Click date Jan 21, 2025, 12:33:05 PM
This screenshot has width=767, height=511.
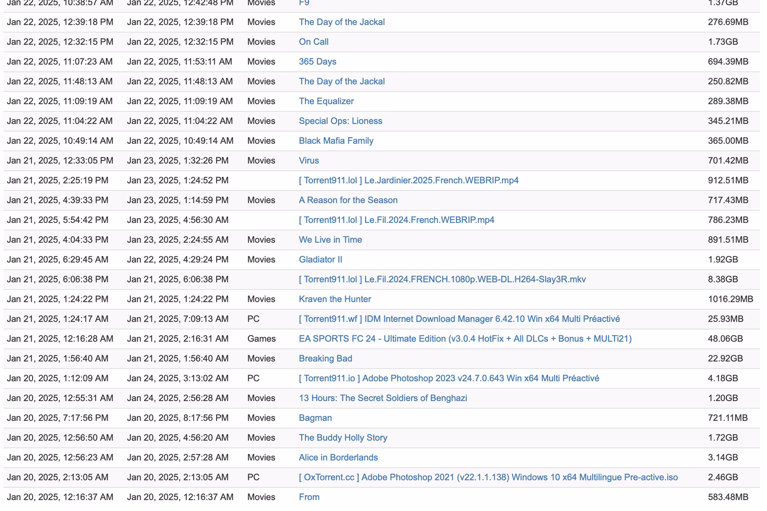[60, 160]
